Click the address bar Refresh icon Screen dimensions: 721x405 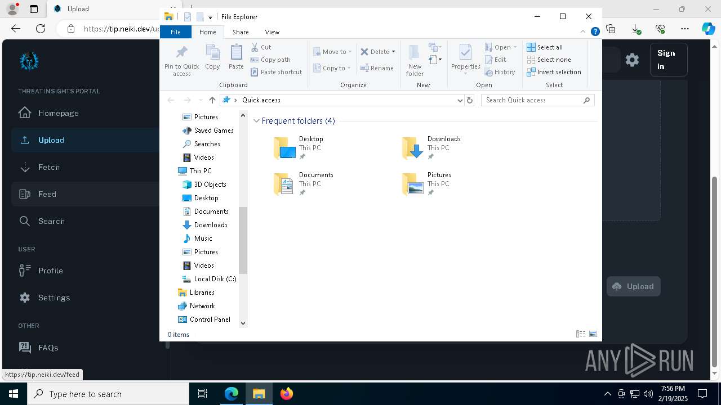point(470,100)
